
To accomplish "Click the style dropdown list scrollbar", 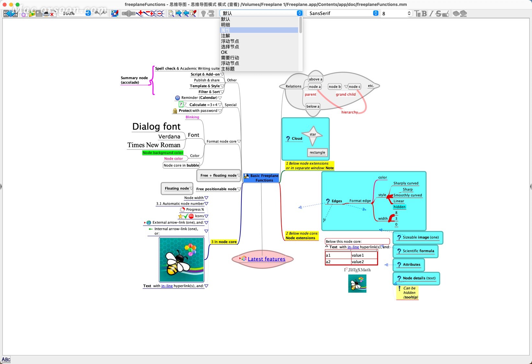I will pyautogui.click(x=301, y=25).
